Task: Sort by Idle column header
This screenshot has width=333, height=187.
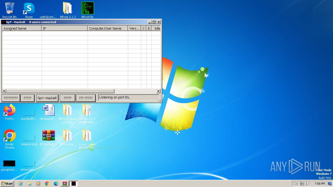Action: (x=156, y=28)
